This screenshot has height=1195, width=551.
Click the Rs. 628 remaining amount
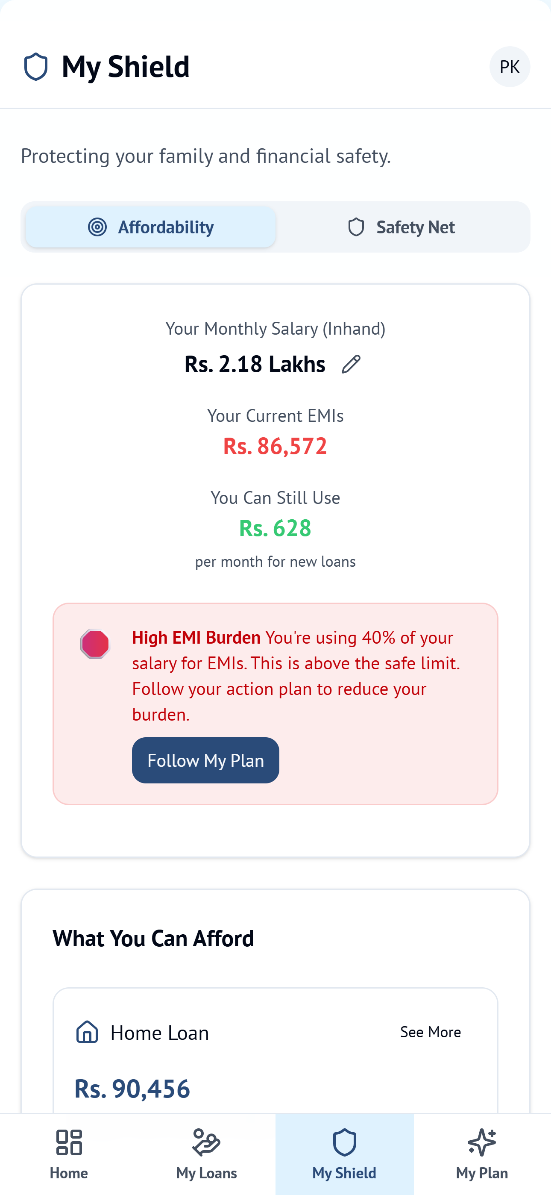(x=275, y=528)
